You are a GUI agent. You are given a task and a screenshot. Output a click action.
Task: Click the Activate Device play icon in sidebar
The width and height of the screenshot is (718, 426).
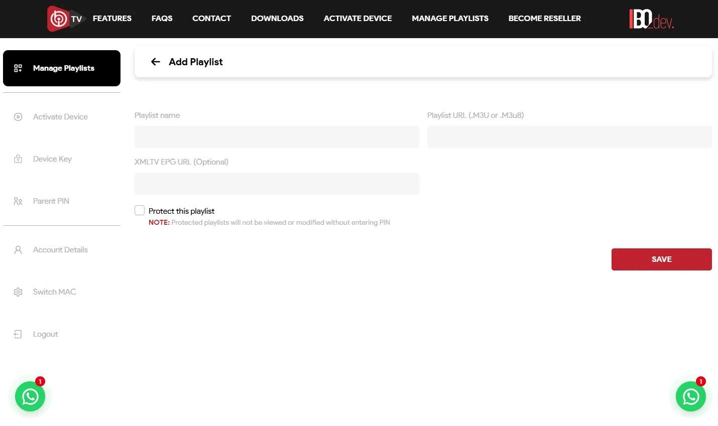tap(18, 116)
